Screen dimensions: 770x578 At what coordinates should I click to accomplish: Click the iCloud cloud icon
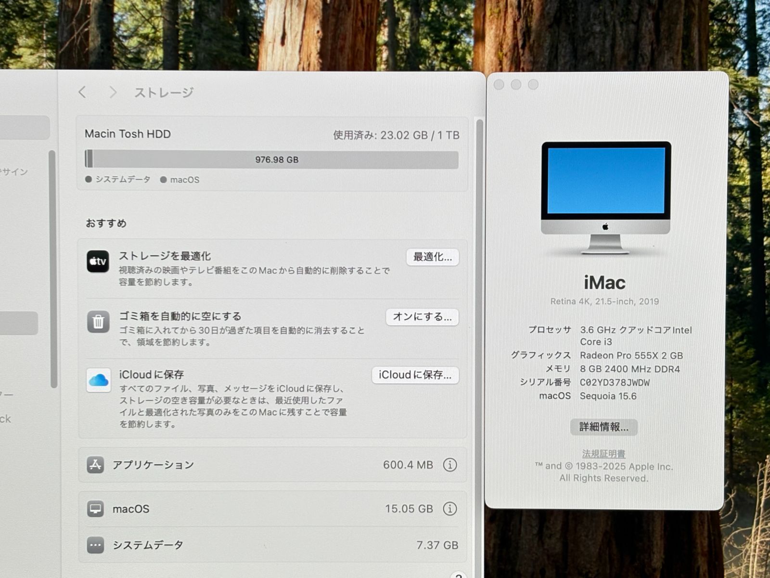99,381
